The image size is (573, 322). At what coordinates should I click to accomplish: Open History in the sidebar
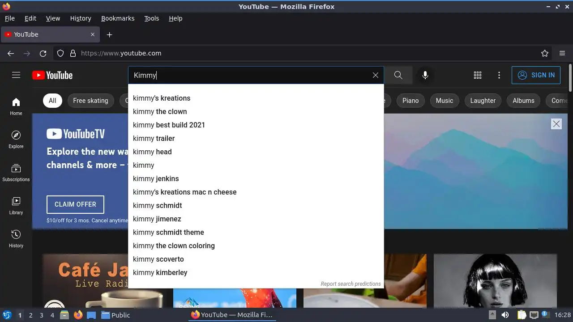16,239
